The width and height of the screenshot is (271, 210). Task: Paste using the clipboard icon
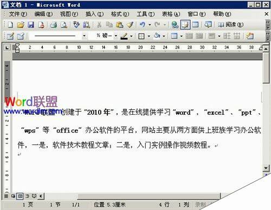point(119,25)
